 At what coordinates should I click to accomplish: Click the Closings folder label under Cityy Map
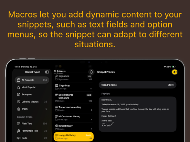[x=62, y=88]
